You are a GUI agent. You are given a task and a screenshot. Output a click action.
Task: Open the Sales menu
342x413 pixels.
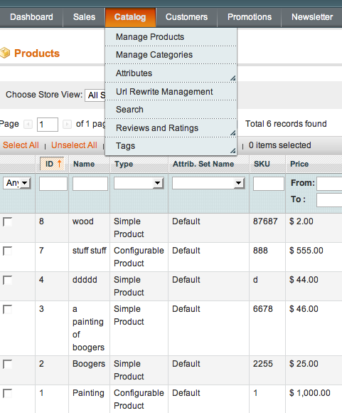[84, 17]
